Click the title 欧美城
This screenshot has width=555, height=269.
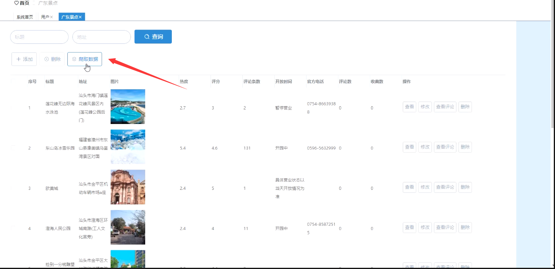coord(52,188)
